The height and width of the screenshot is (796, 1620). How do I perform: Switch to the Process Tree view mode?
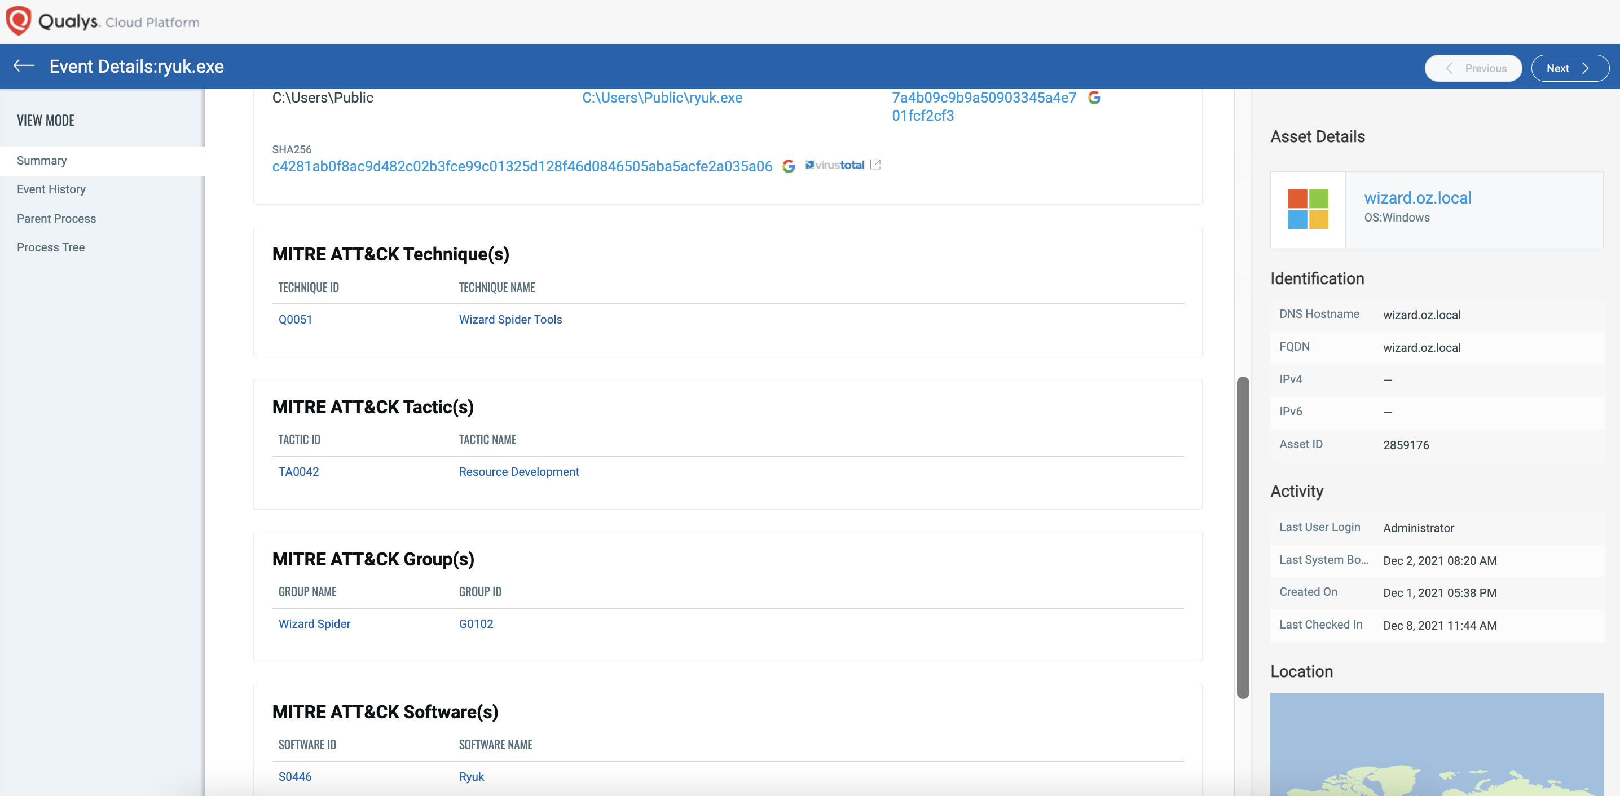click(x=51, y=247)
